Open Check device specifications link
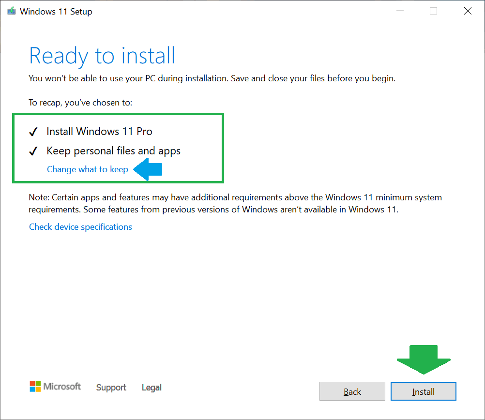 coord(80,227)
